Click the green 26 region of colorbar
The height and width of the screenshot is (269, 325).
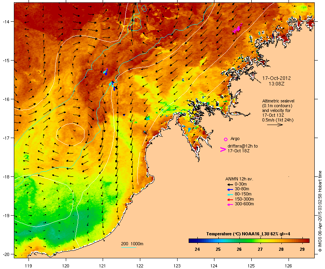239,241
